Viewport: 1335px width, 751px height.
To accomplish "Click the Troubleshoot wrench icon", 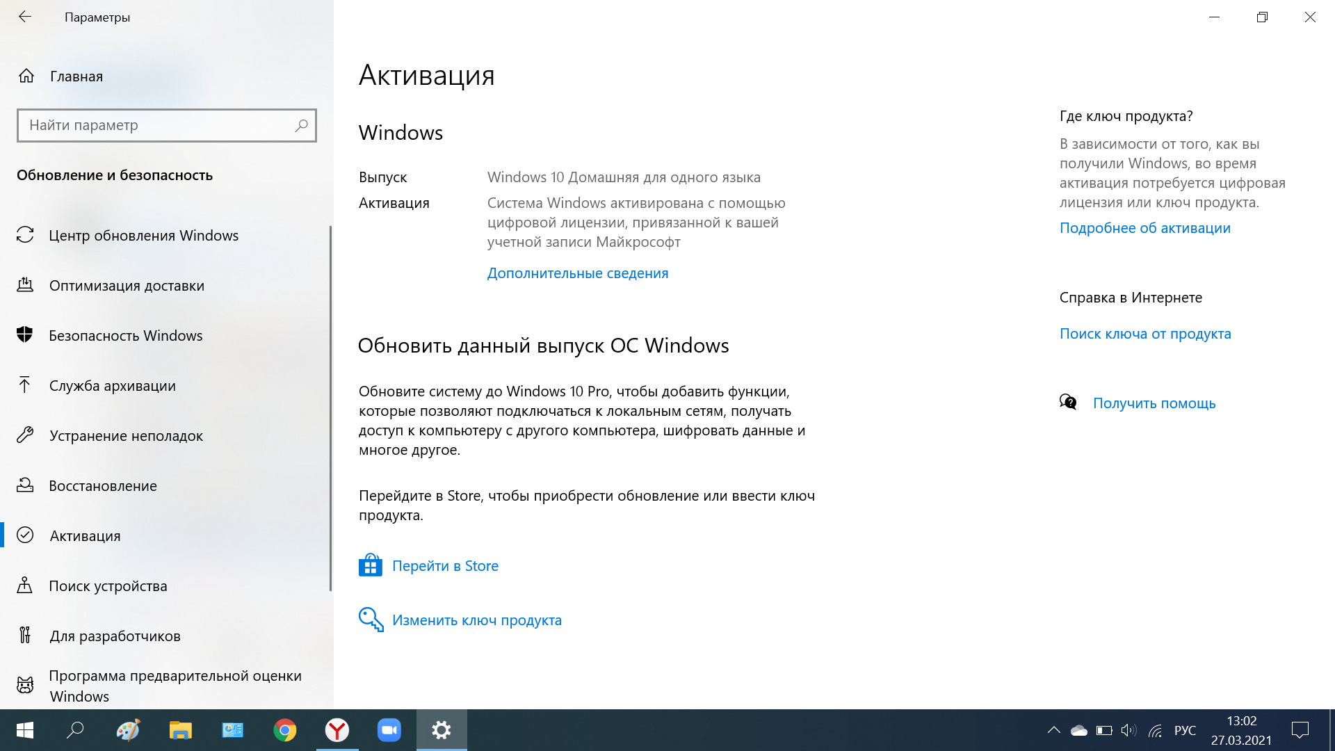I will click(25, 435).
